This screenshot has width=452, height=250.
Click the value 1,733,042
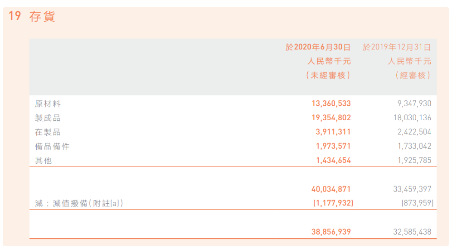point(414,147)
